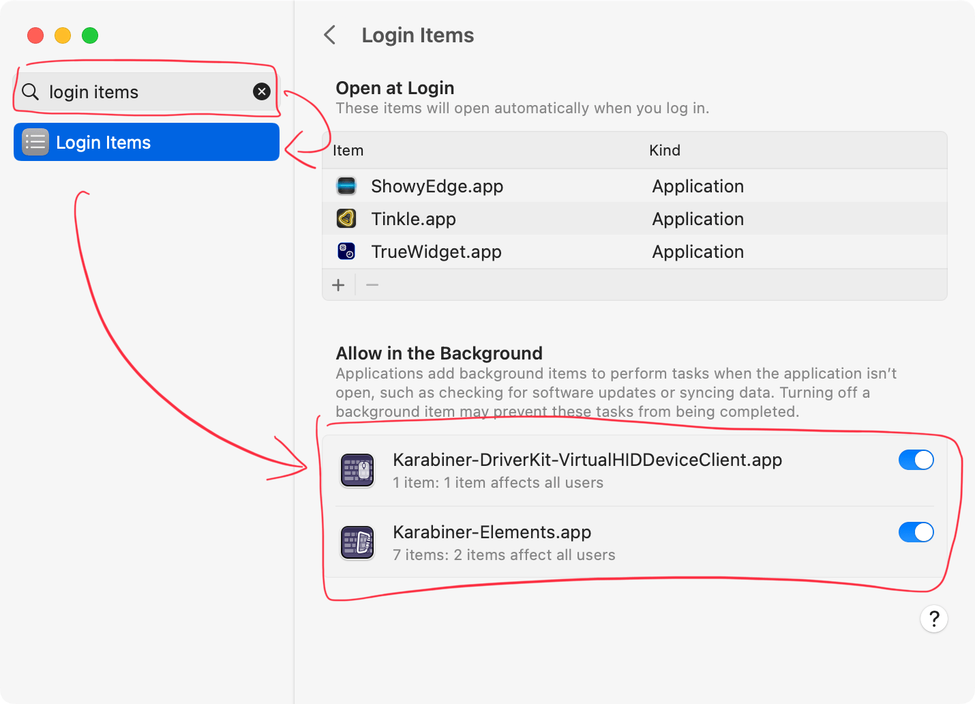The width and height of the screenshot is (975, 704).
Task: Remove a login item with the minus button
Action: (372, 285)
